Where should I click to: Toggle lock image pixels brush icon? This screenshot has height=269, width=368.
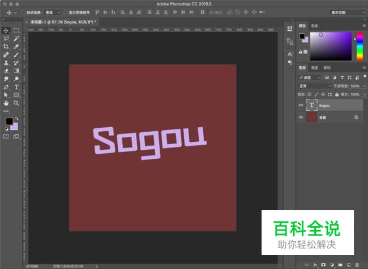tap(316, 94)
